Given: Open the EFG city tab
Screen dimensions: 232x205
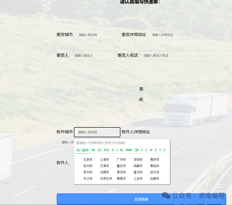Looking at the screenshot, I should click(x=107, y=150).
